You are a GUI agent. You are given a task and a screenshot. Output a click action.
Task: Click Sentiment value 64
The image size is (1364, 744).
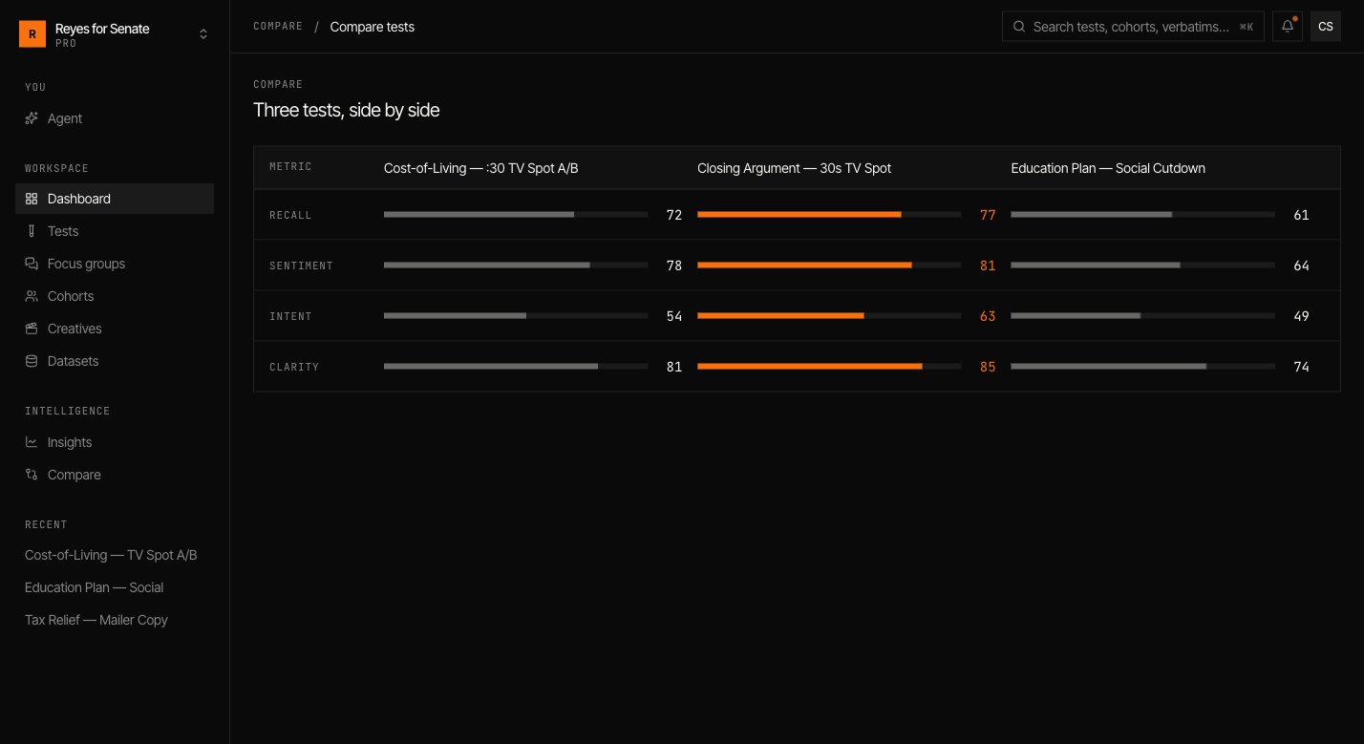[1301, 266]
